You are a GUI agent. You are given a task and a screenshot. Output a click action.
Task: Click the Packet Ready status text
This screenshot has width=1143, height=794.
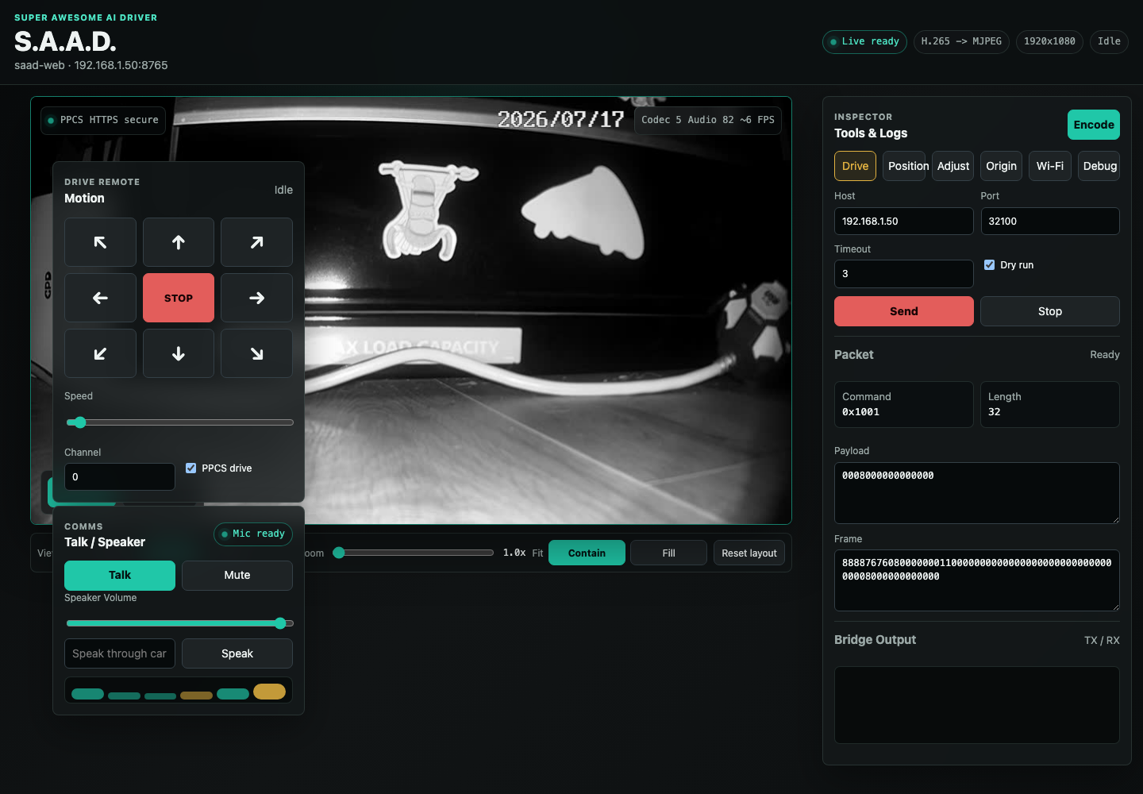pos(1105,354)
